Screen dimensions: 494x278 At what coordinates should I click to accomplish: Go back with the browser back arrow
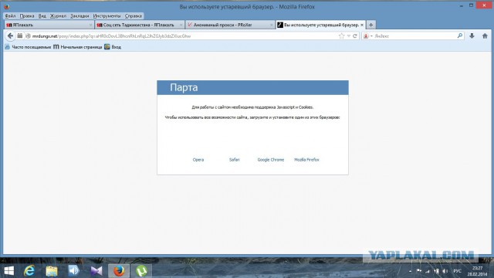tap(10, 36)
